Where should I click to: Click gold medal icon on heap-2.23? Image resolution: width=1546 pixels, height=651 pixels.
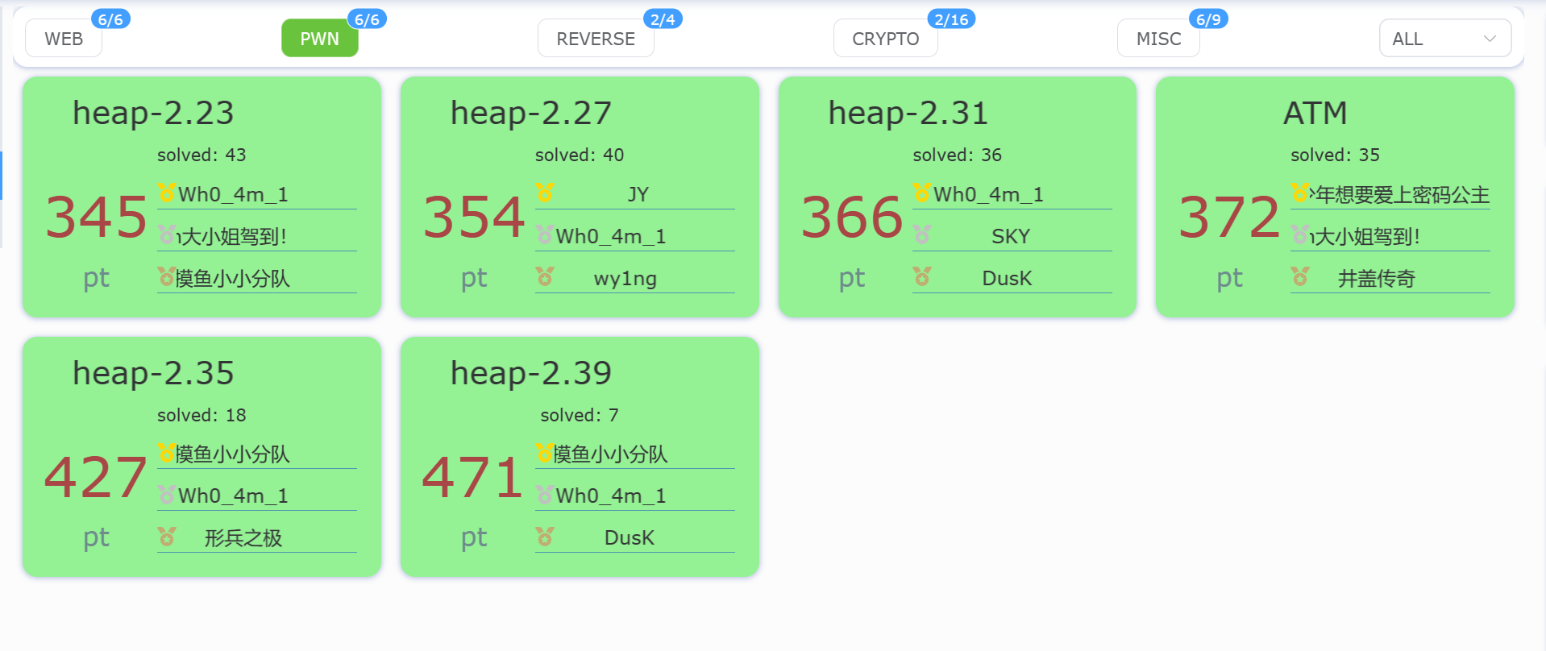click(167, 193)
